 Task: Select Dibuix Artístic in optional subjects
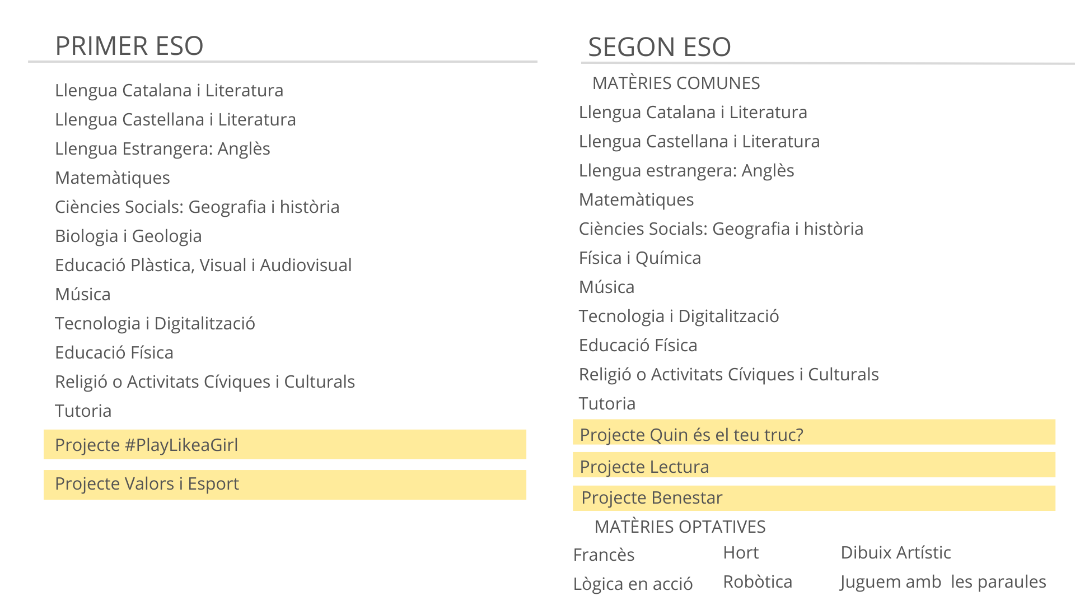(895, 552)
